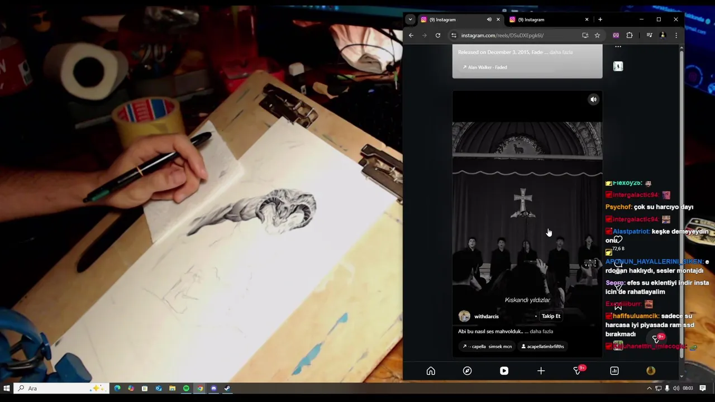This screenshot has height=402, width=715.
Task: Open the three-dots options on previous reel
Action: click(x=618, y=47)
